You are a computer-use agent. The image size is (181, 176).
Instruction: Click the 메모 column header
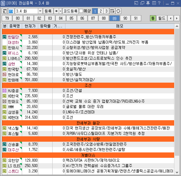click(120, 26)
